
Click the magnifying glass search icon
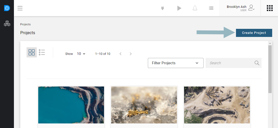(x=257, y=63)
